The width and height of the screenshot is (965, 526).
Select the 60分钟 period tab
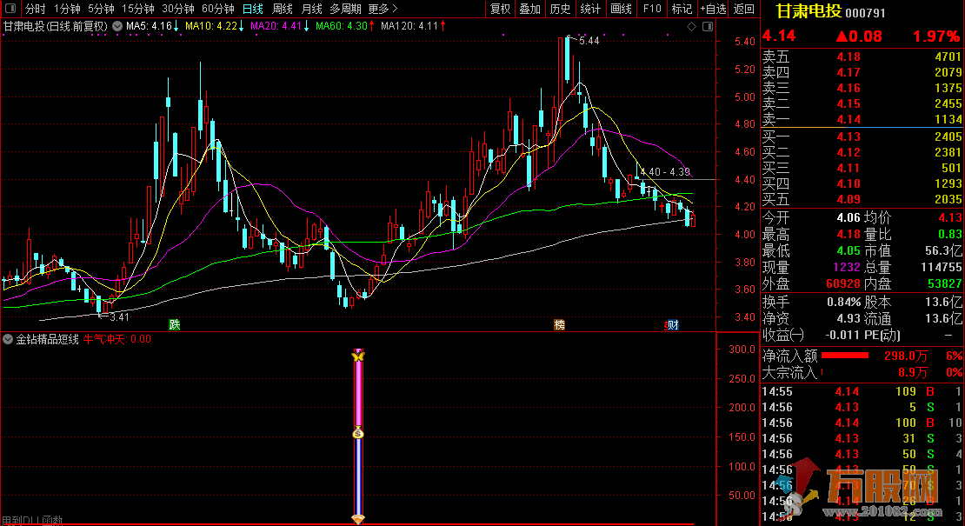(x=218, y=9)
